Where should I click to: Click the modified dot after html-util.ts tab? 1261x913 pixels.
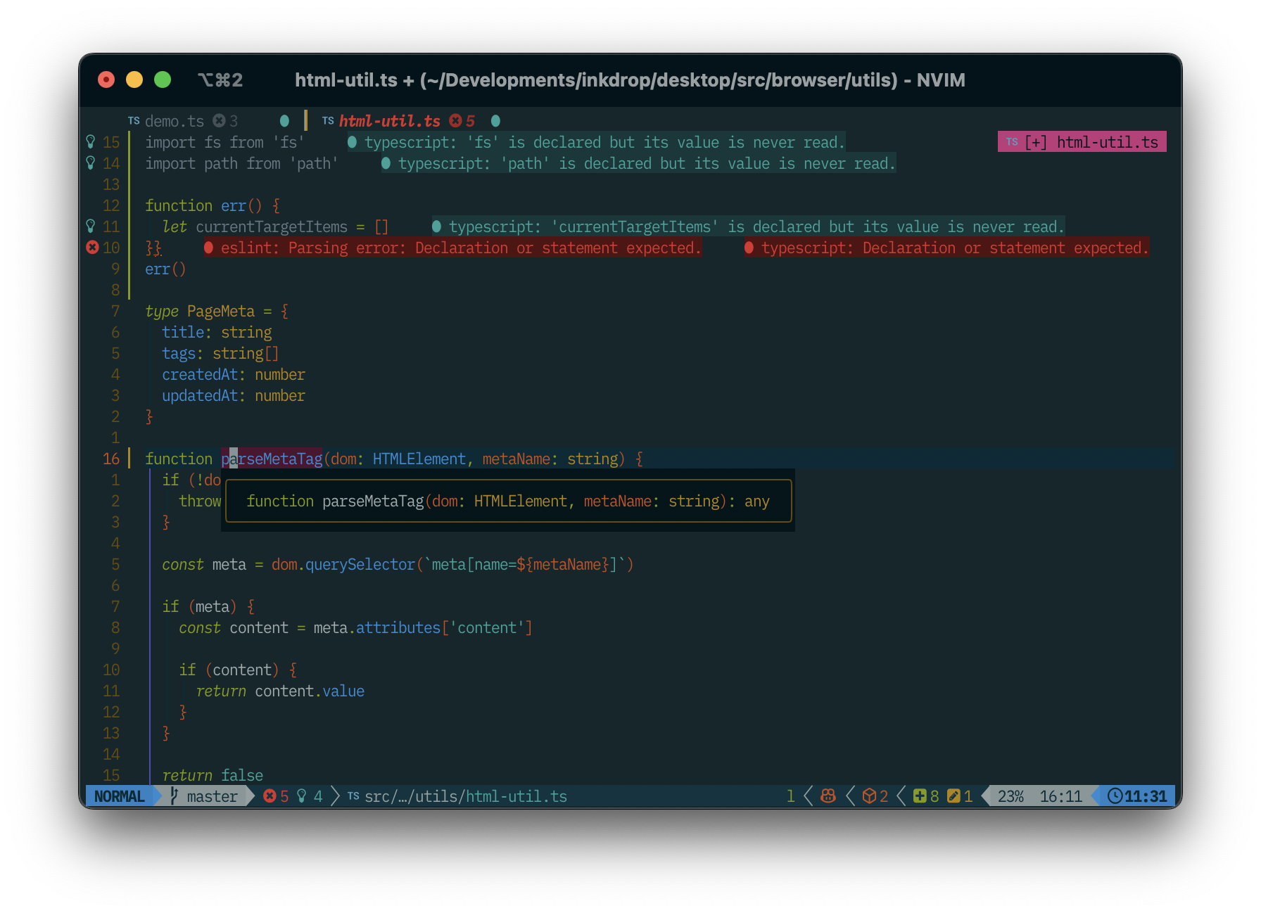click(x=495, y=121)
